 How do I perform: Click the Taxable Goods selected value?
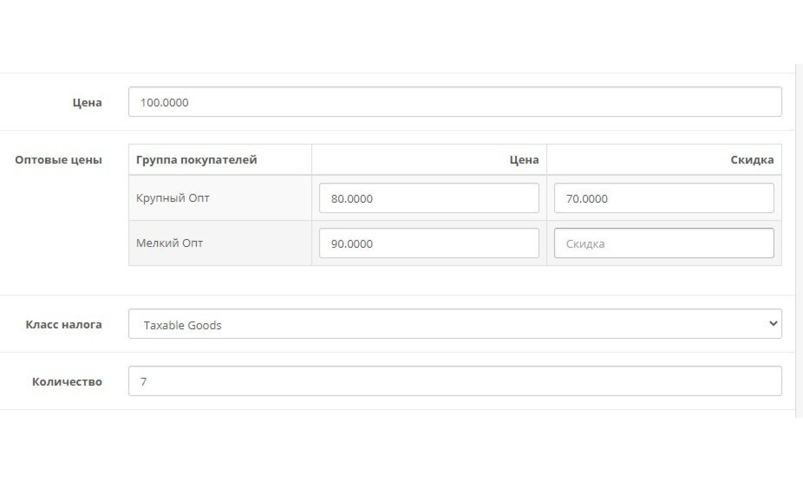click(x=182, y=325)
